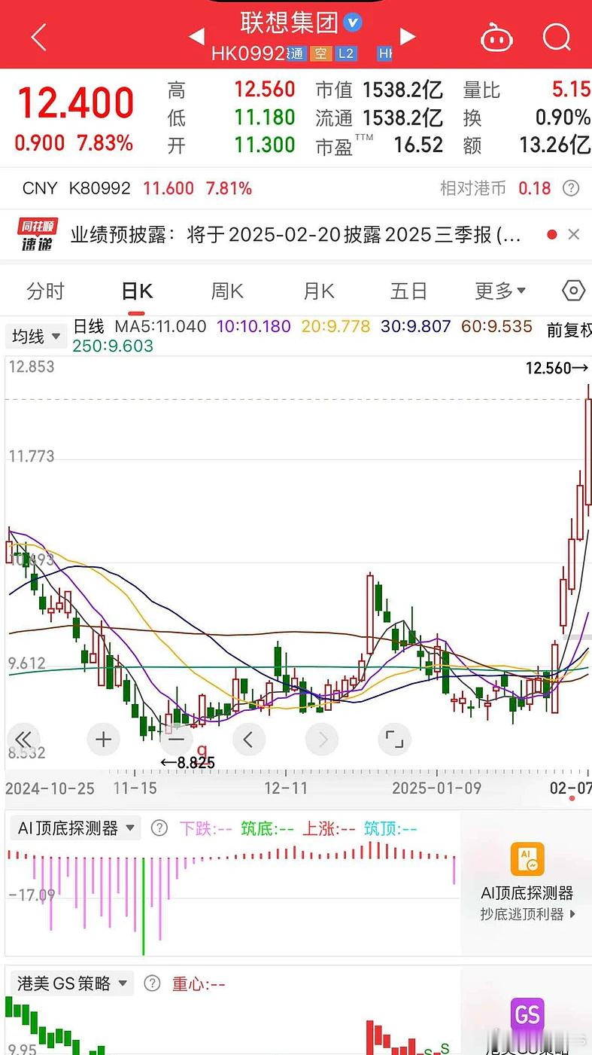Zoom out chart with minus button

coord(175,739)
